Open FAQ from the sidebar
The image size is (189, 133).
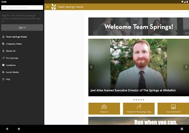click(22, 79)
